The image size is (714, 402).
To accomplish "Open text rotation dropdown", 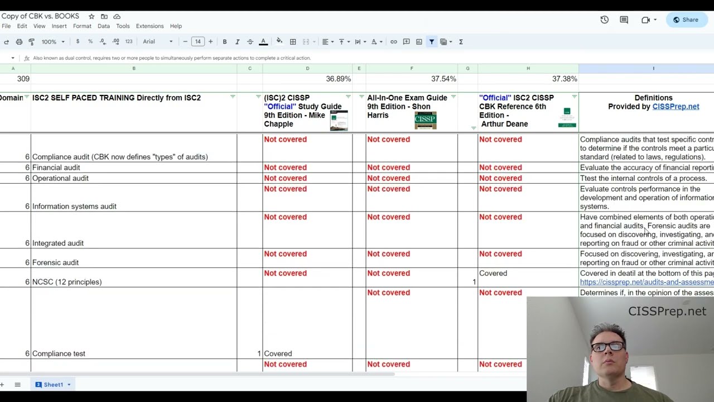I will [x=376, y=42].
